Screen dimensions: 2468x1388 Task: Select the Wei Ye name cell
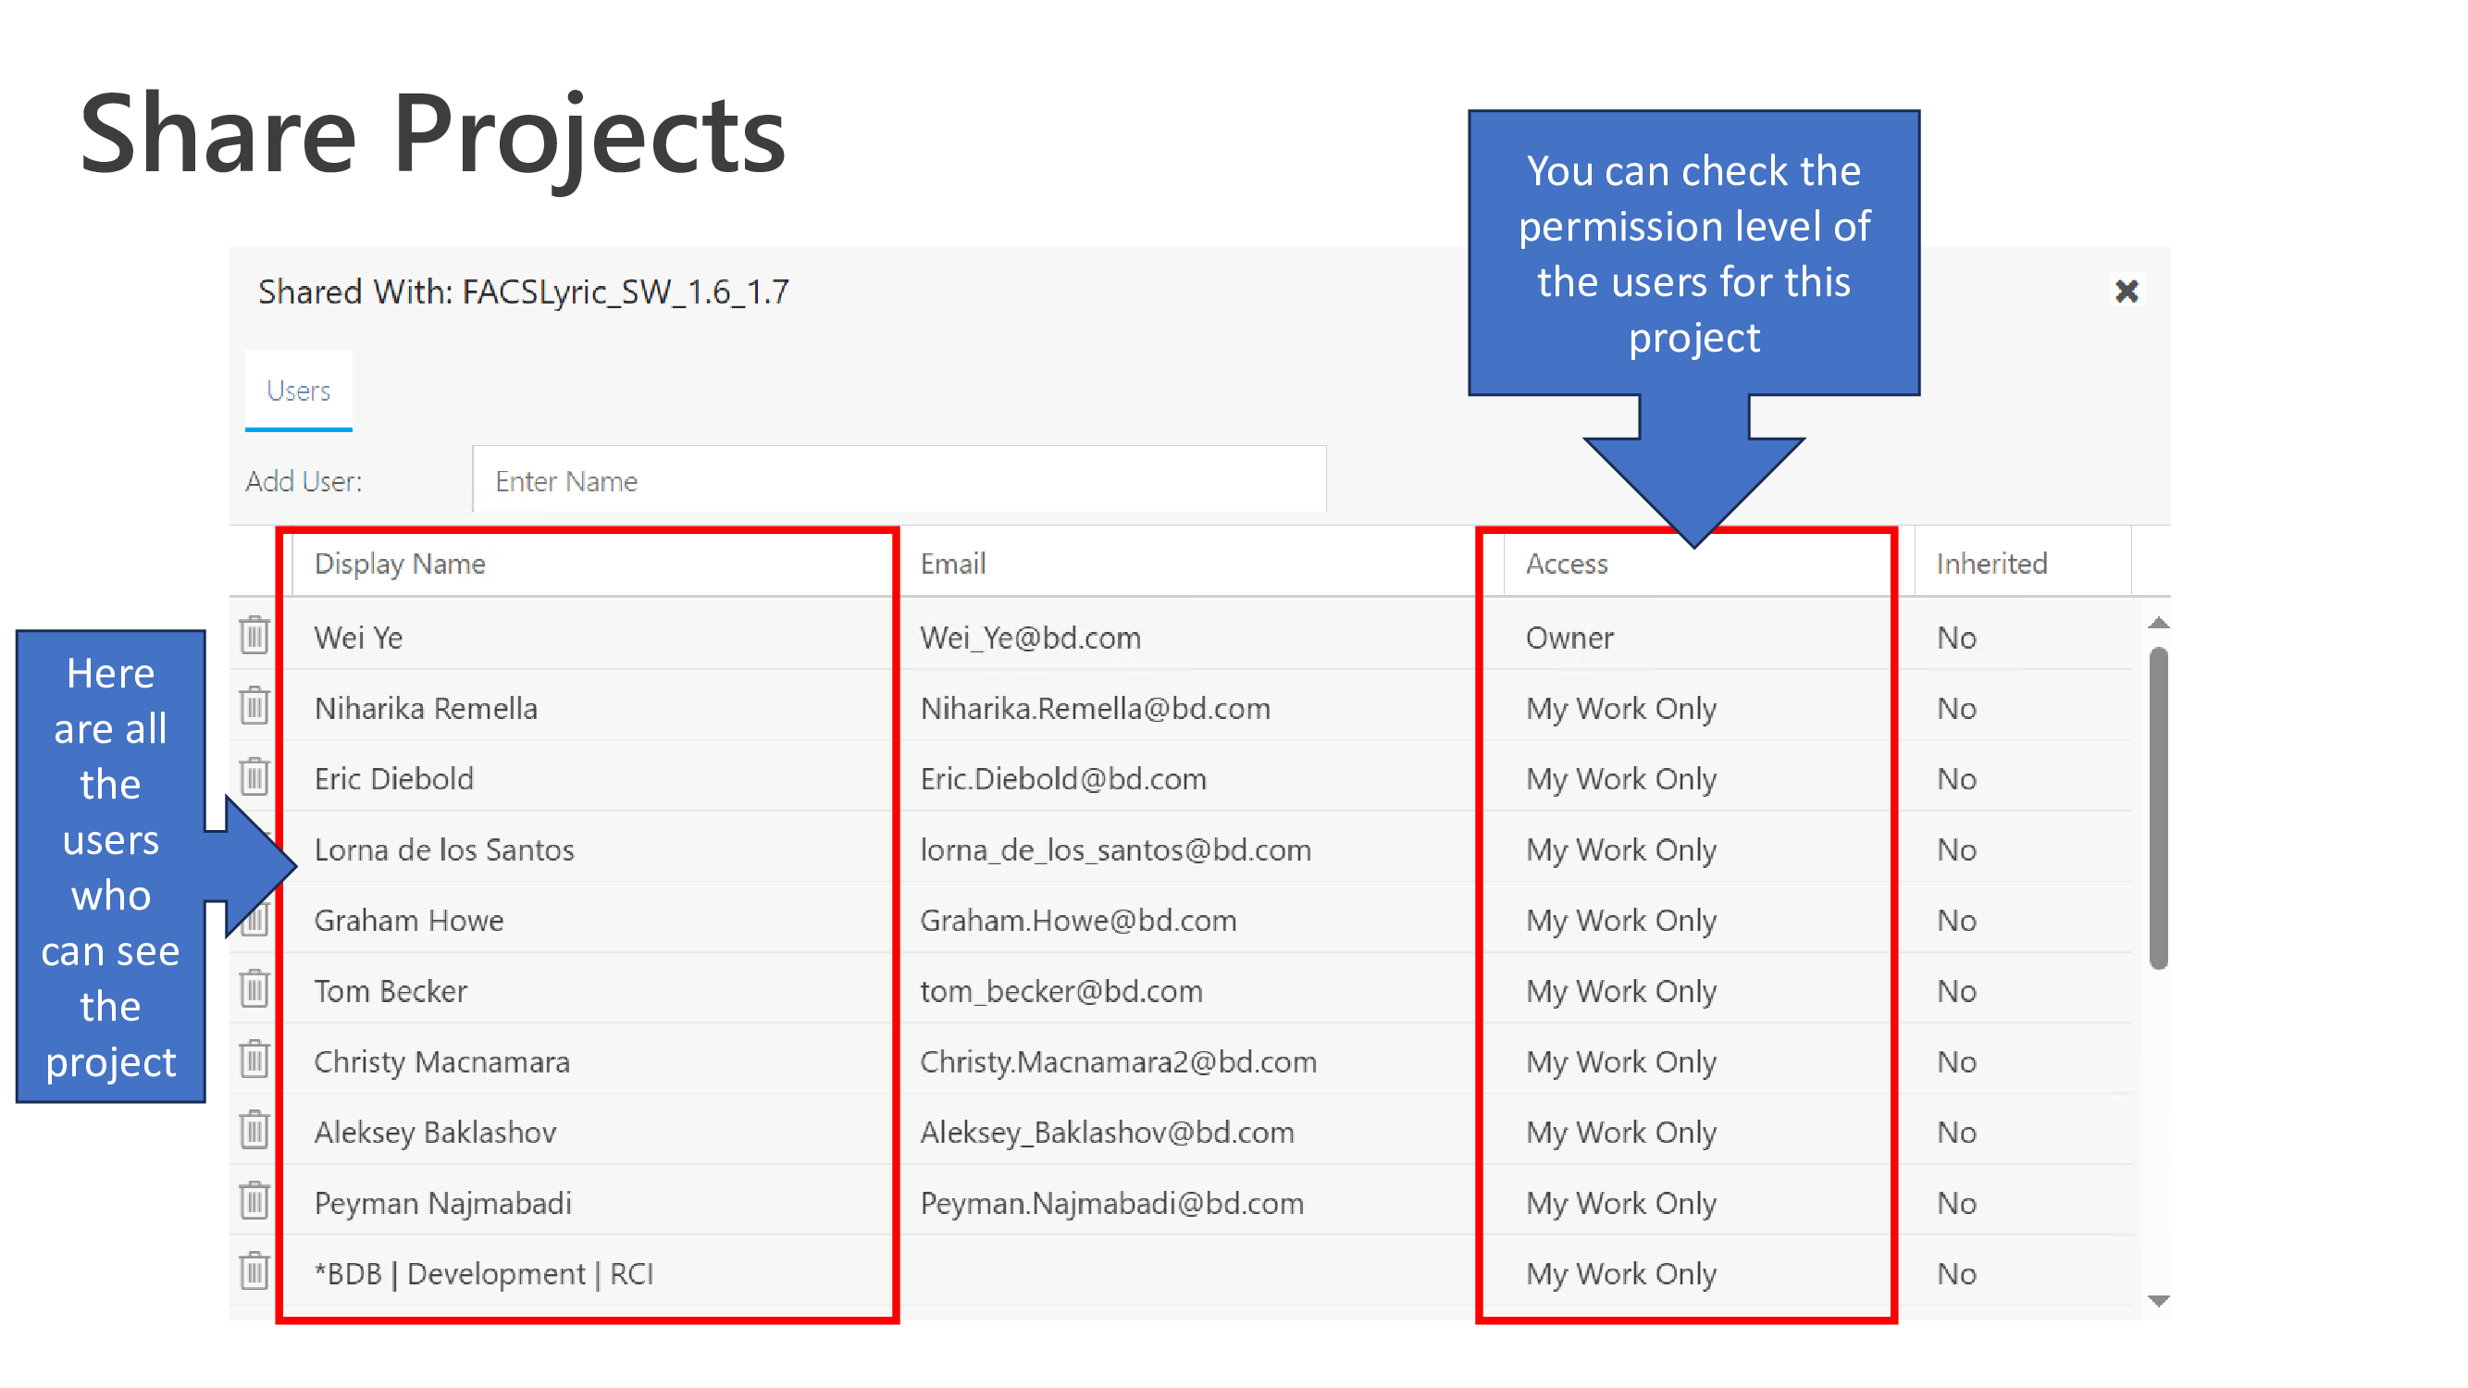(358, 638)
